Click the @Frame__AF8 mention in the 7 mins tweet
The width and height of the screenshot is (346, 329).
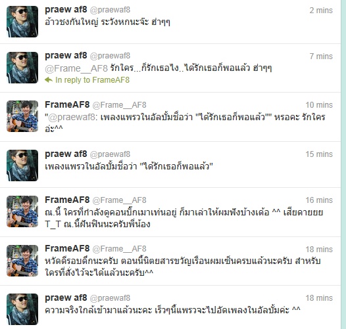76,68
